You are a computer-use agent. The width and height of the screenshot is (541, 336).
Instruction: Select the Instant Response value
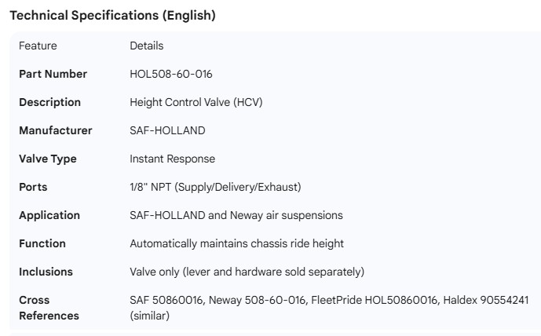click(172, 159)
